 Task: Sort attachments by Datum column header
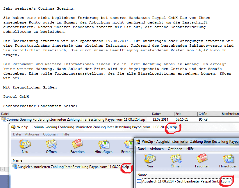(163, 114)
